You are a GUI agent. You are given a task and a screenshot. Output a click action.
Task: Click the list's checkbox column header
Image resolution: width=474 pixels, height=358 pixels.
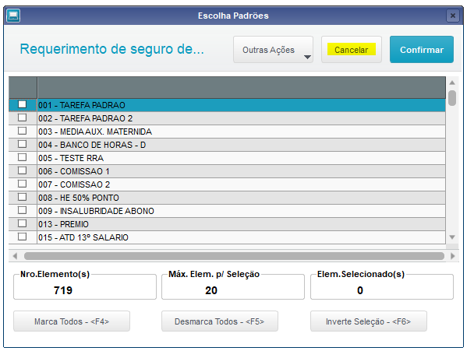coord(23,87)
